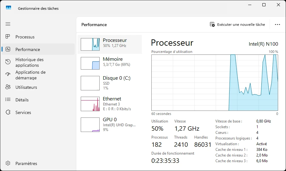The height and width of the screenshot is (171, 286).
Task: Click the Virtualisation value Activé
Action: point(261,144)
